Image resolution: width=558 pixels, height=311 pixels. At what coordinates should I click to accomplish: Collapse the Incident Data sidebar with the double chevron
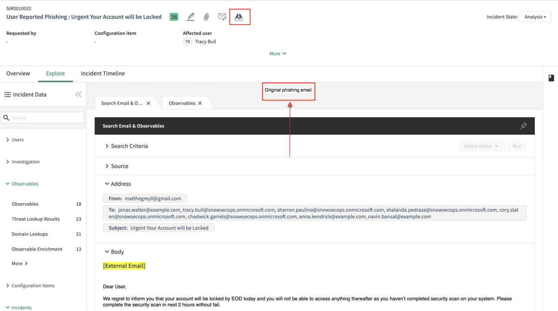coord(79,94)
